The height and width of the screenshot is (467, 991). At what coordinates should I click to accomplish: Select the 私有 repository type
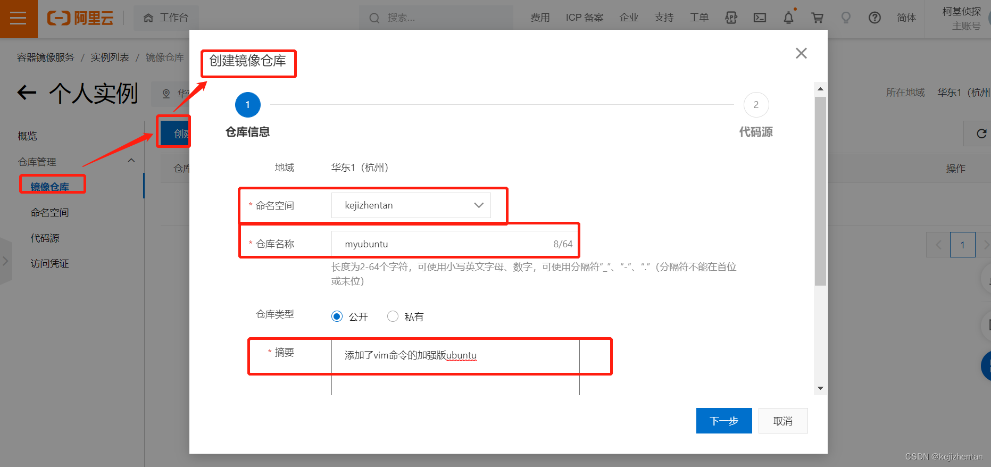click(393, 316)
